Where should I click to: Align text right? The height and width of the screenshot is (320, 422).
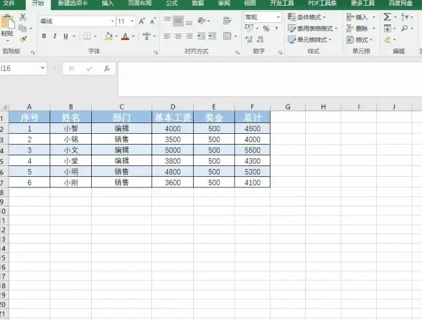click(x=189, y=36)
